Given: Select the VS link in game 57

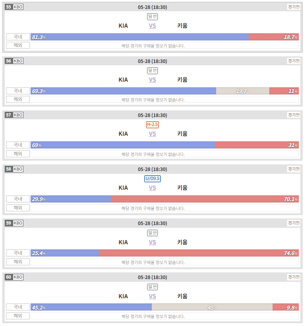Looking at the screenshot, I should (152, 134).
